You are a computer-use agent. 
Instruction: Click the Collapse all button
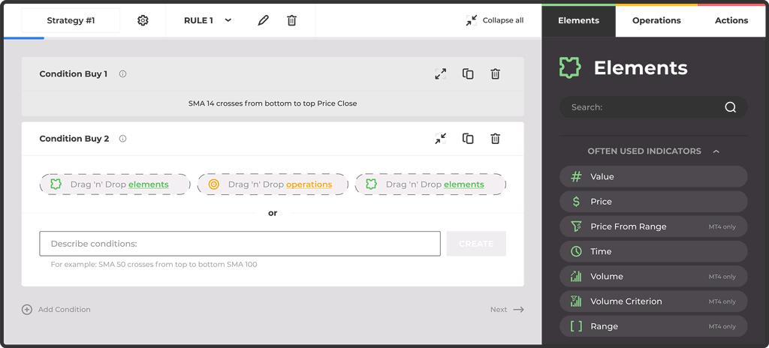(x=494, y=20)
